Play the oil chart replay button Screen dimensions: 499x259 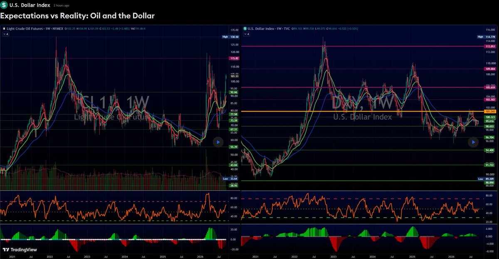click(x=218, y=142)
